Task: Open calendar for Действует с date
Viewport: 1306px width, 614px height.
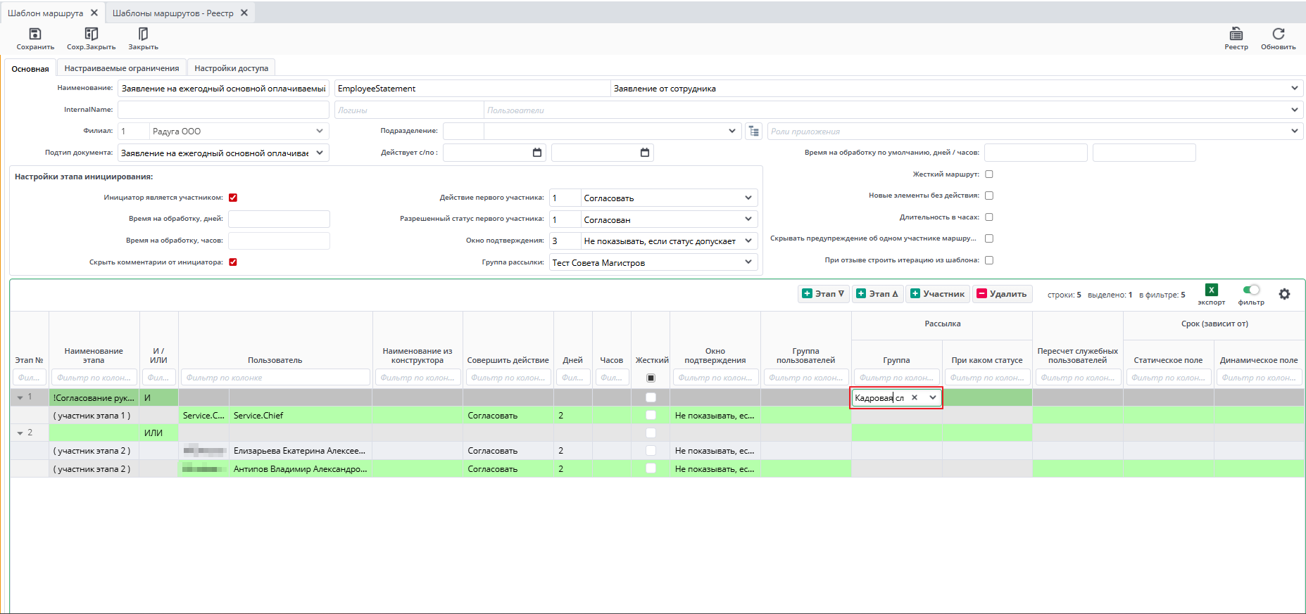Action: (x=537, y=153)
